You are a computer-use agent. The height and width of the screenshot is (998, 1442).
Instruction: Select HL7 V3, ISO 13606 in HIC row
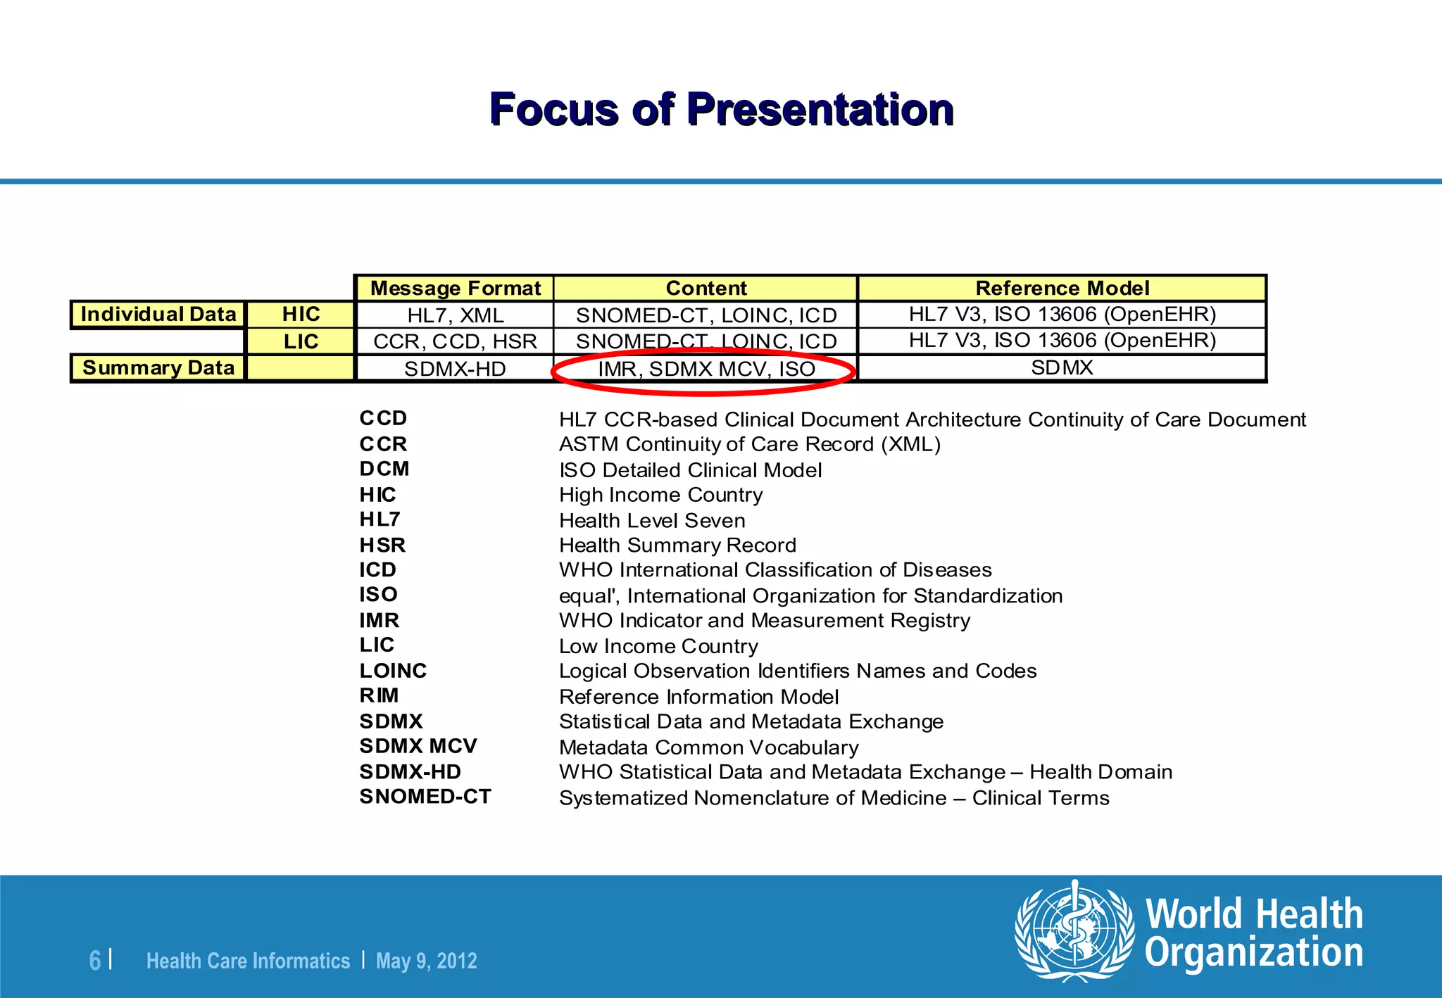[x=1062, y=314]
